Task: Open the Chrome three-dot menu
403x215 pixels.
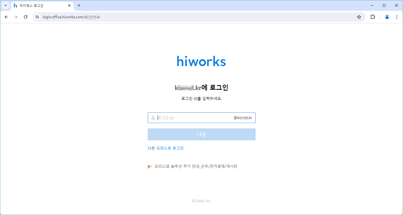Action: (397, 17)
